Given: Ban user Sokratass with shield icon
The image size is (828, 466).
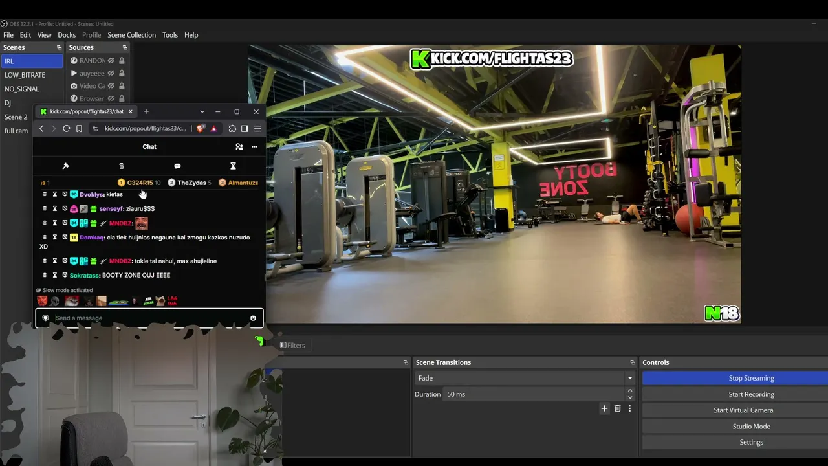Looking at the screenshot, I should pos(65,275).
